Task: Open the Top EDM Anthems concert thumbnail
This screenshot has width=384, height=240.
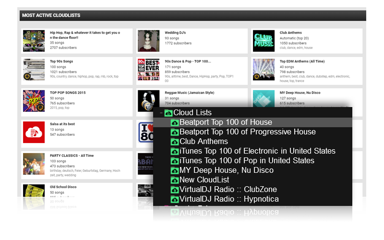Action: [264, 70]
